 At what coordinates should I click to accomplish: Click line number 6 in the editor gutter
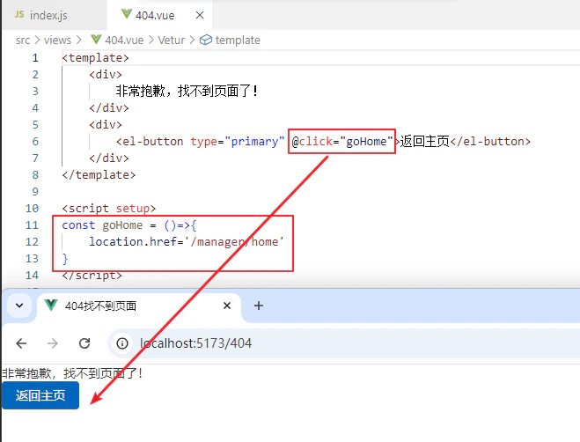coord(35,142)
